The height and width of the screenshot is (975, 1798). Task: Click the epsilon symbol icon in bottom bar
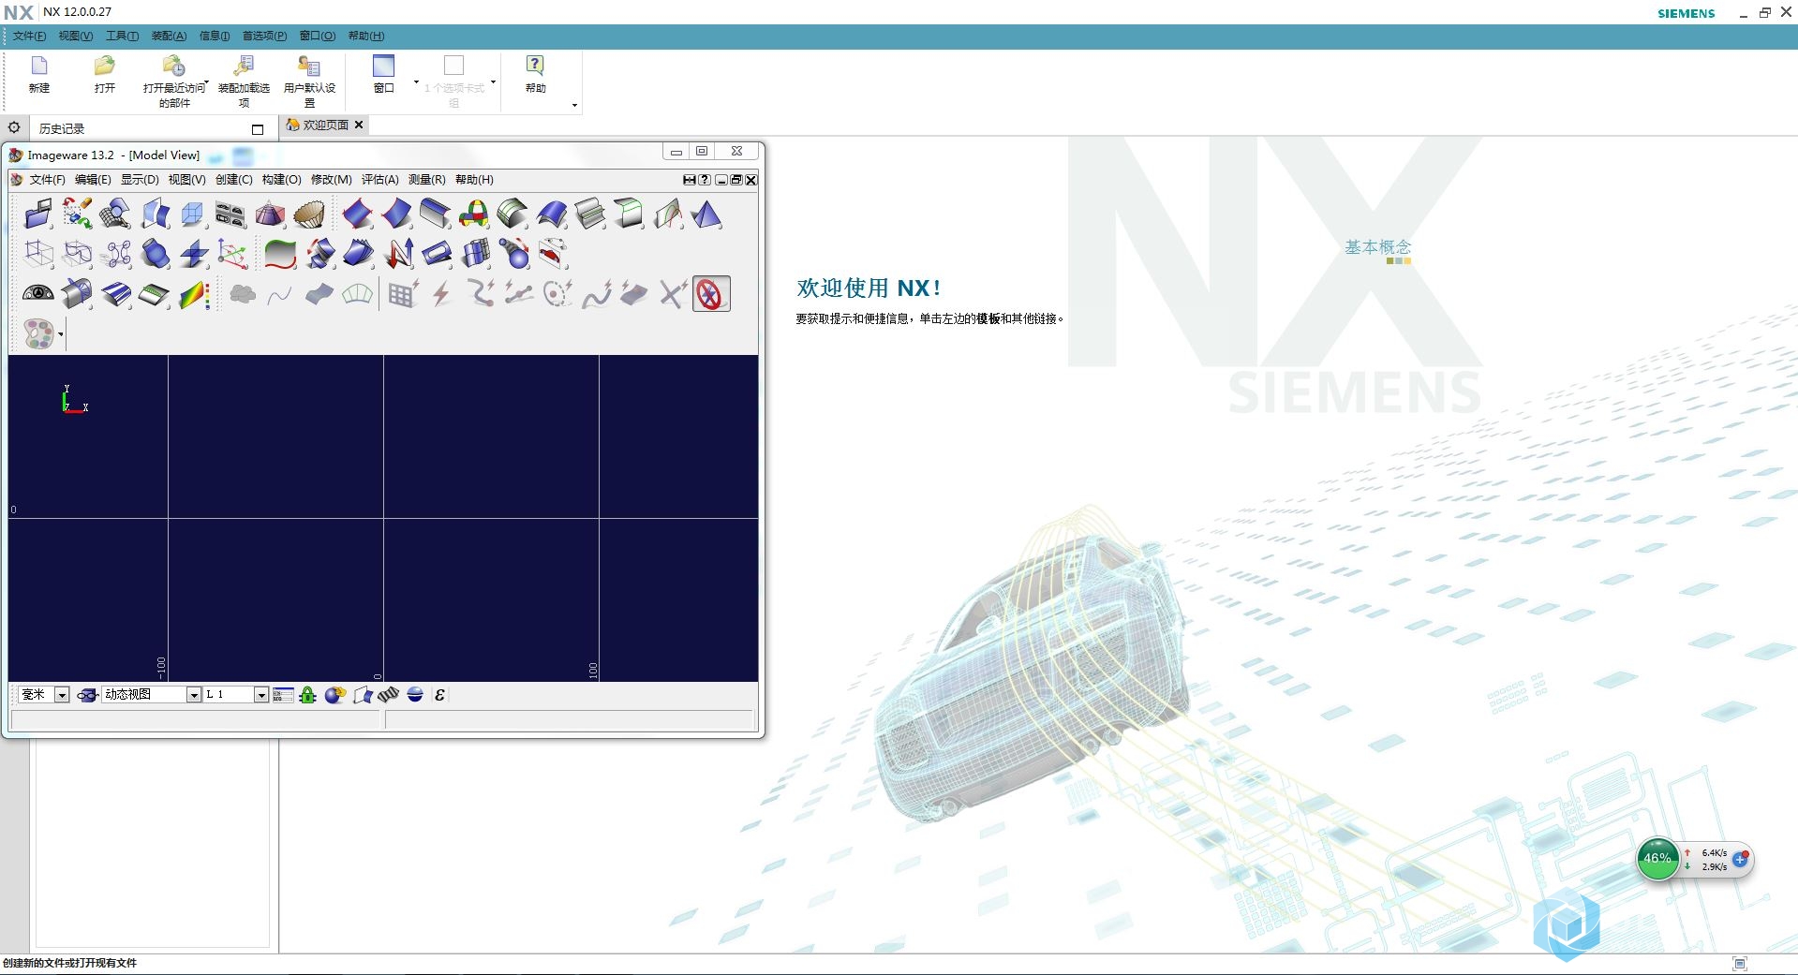439,694
